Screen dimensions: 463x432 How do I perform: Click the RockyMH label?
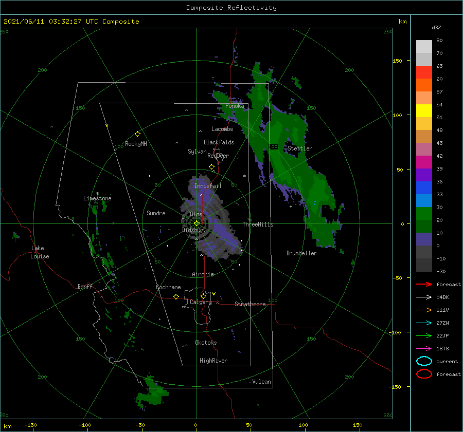(136, 144)
